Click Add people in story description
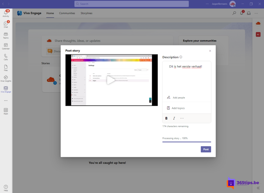The width and height of the screenshot is (264, 193). (178, 98)
